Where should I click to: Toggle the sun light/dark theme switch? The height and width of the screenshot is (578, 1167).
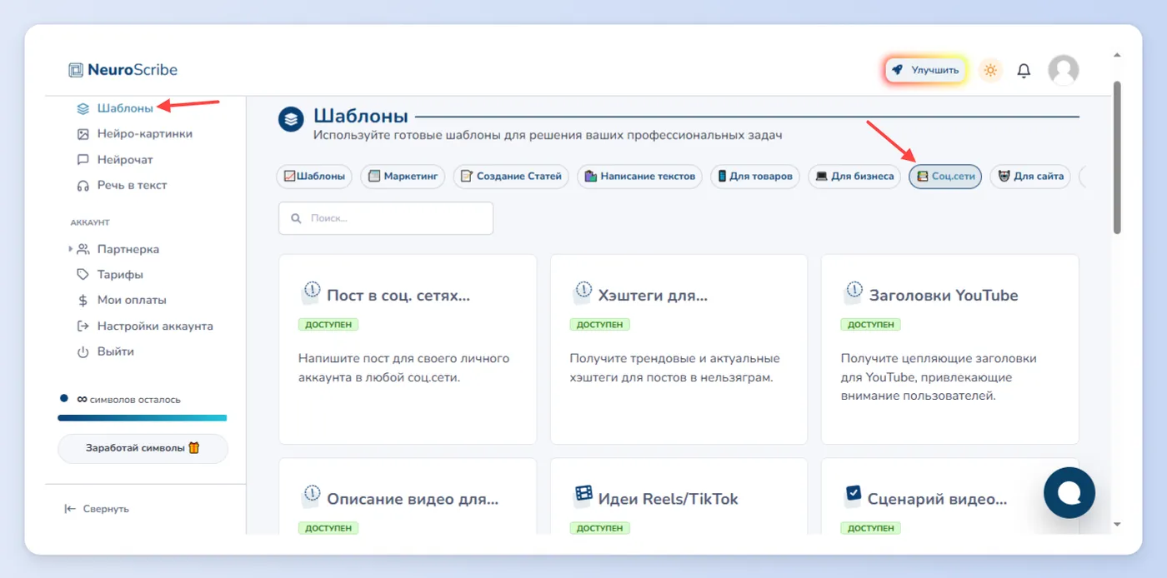pyautogui.click(x=990, y=71)
